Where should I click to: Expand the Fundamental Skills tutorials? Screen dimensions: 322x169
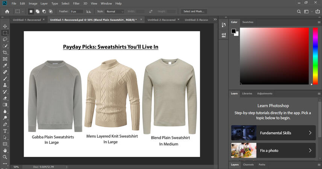click(x=273, y=133)
